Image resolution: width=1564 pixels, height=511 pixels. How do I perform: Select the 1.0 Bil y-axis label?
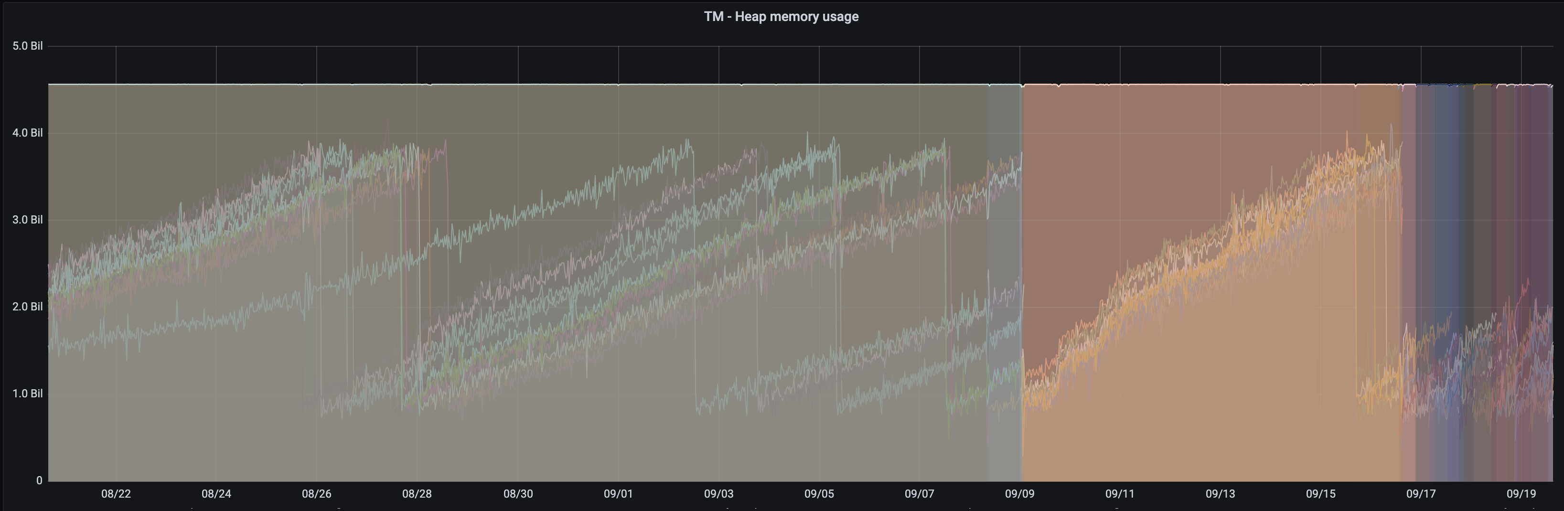pos(27,393)
